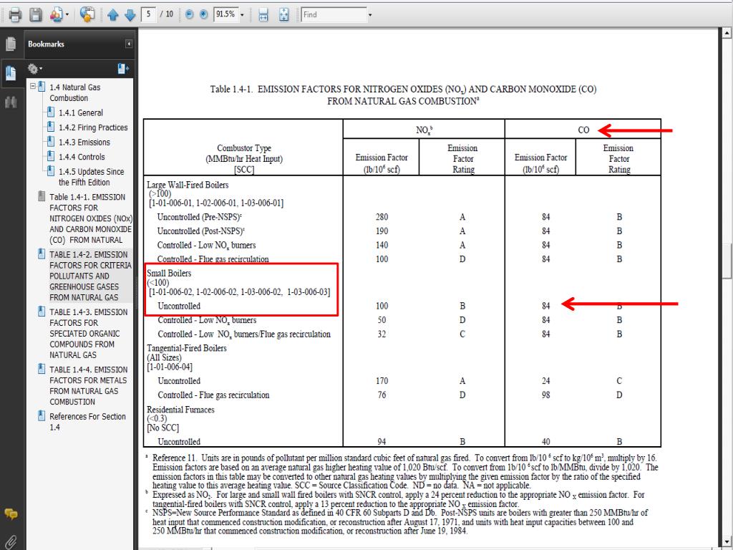Click the 'Combustor Type' column header
Screen dimensions: 733x550
tap(244, 148)
